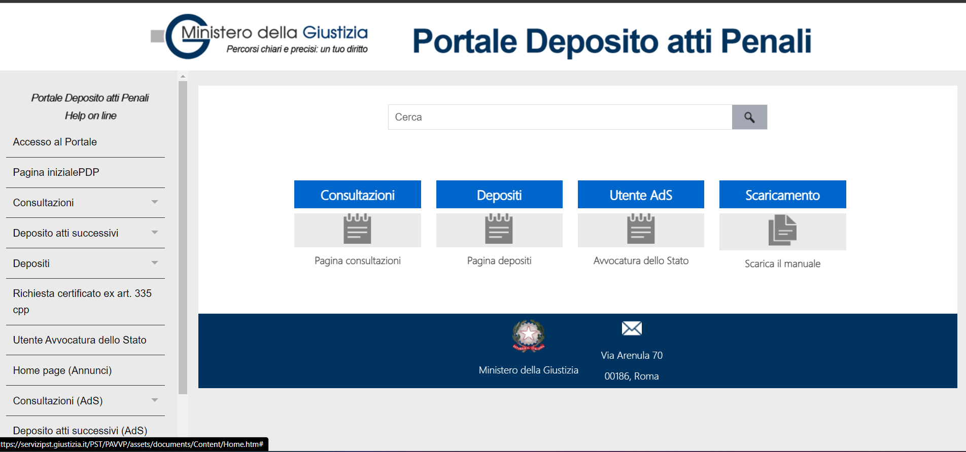Click the sidebar vertical scrollbar thumb
The width and height of the screenshot is (966, 452).
tap(183, 237)
